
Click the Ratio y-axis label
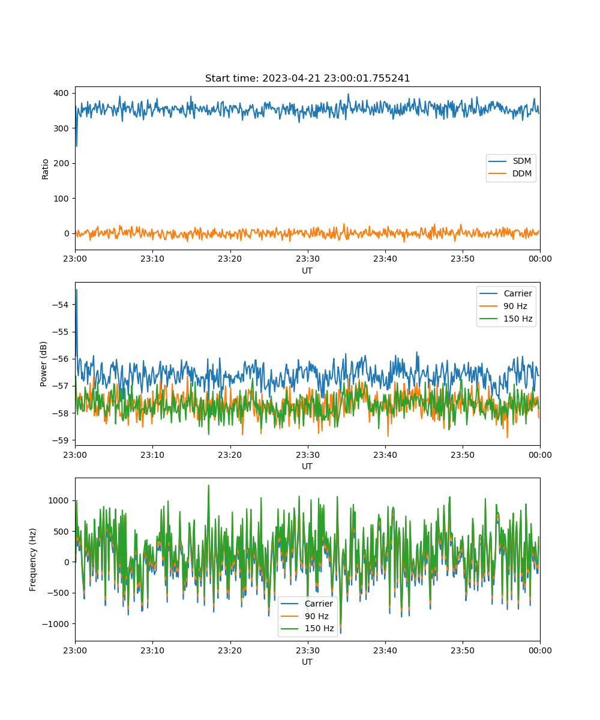point(46,168)
